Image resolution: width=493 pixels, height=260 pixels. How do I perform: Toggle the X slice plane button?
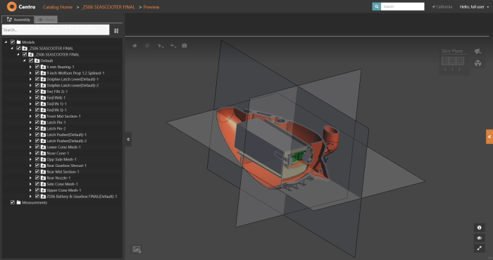tap(445, 61)
